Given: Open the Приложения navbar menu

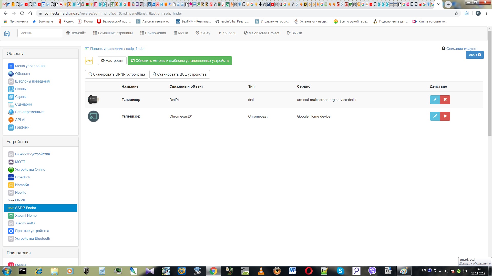Looking at the screenshot, I should pyautogui.click(x=153, y=33).
